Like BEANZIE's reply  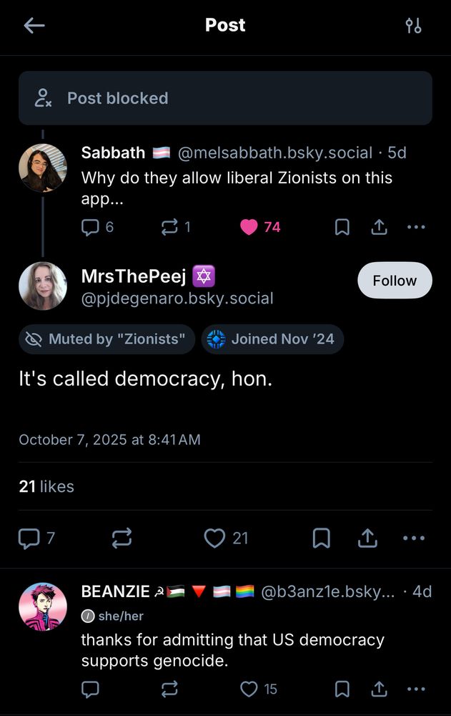pos(249,689)
